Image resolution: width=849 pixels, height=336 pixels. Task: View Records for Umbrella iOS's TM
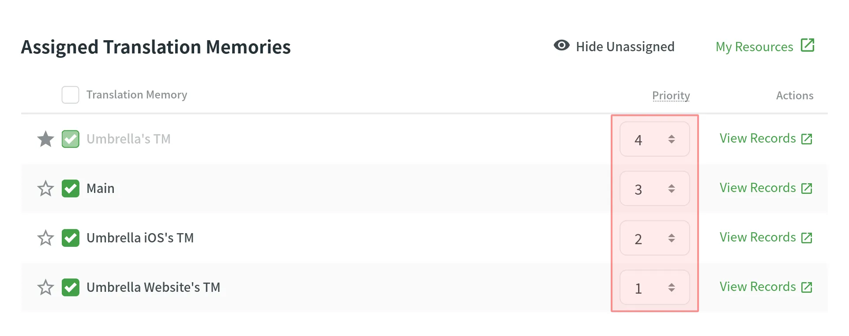click(758, 238)
